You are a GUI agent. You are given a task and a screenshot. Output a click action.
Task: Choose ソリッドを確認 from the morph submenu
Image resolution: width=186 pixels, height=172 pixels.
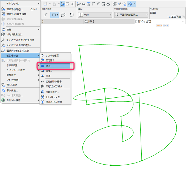(x=55, y=55)
